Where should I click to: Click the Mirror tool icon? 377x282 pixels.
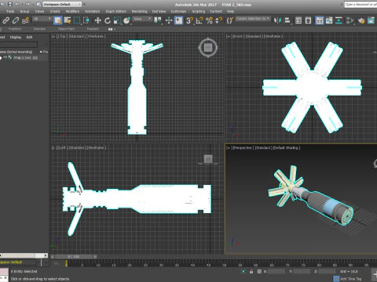(x=277, y=20)
